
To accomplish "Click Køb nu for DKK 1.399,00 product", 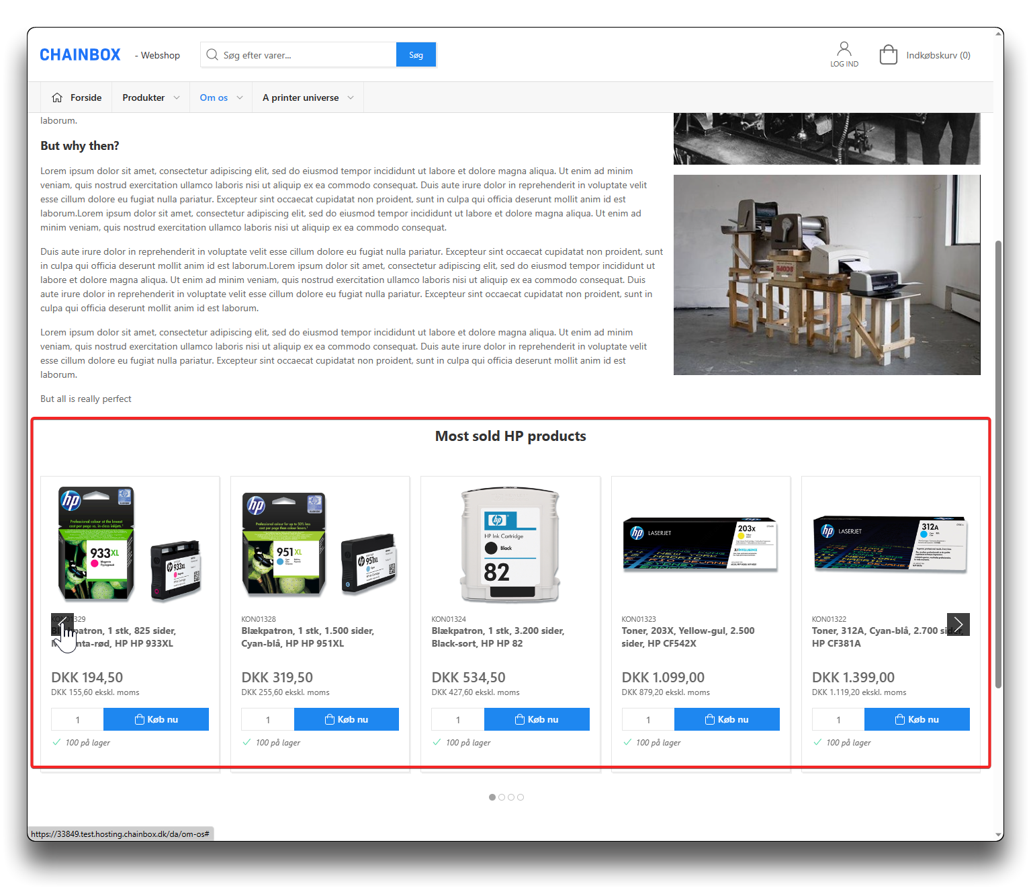I will 917,719.
